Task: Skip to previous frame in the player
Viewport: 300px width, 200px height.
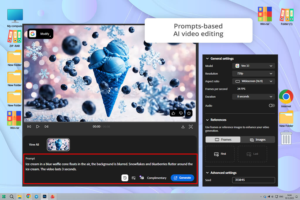Action: [29, 127]
